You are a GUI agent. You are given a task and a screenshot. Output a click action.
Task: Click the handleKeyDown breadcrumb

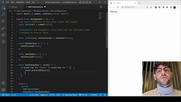(60, 11)
